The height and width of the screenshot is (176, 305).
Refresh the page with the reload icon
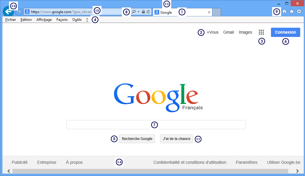click(x=148, y=12)
